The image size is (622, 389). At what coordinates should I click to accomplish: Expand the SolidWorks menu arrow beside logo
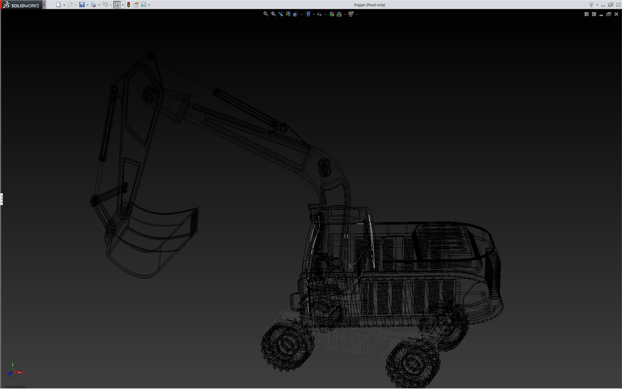coord(44,5)
